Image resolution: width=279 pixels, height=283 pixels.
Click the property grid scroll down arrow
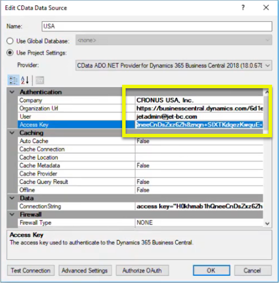(268, 224)
